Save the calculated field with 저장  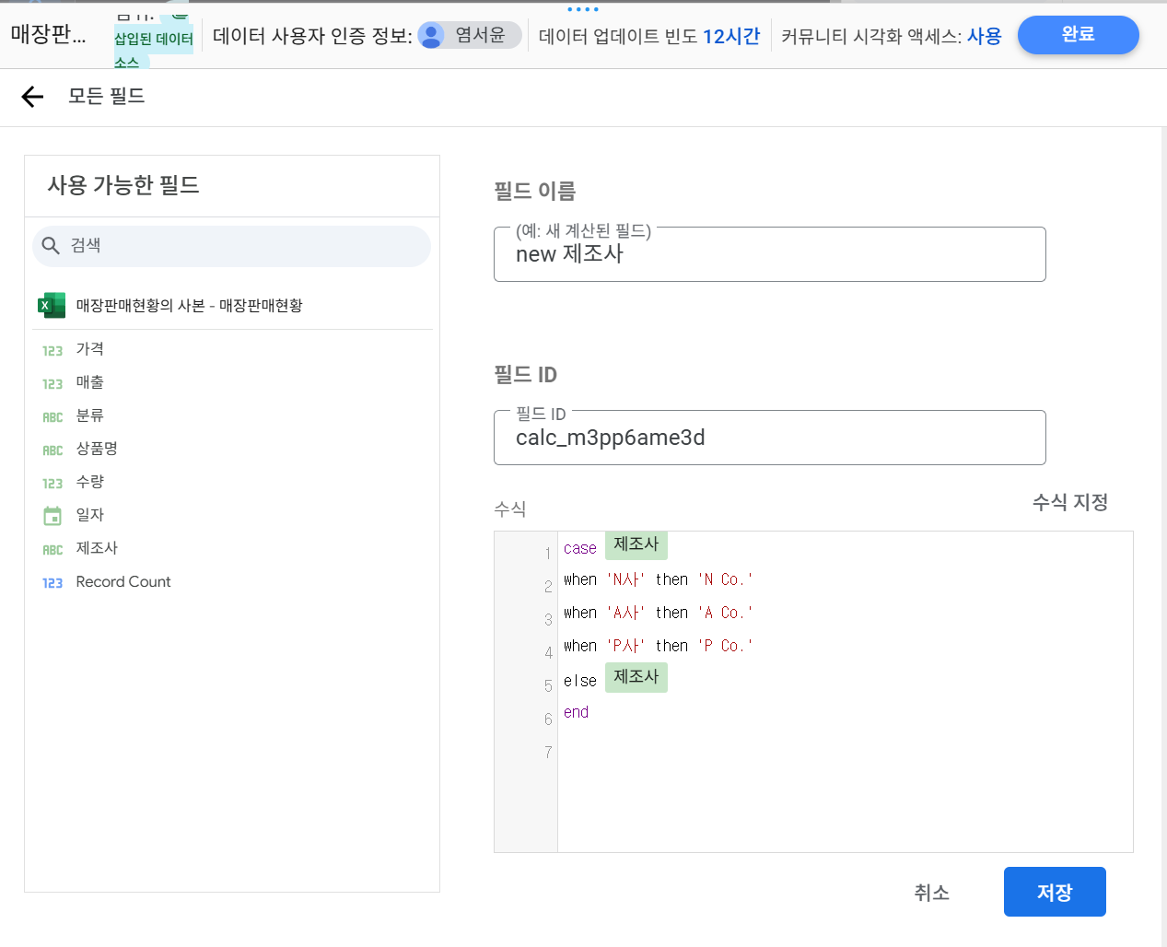(1055, 892)
